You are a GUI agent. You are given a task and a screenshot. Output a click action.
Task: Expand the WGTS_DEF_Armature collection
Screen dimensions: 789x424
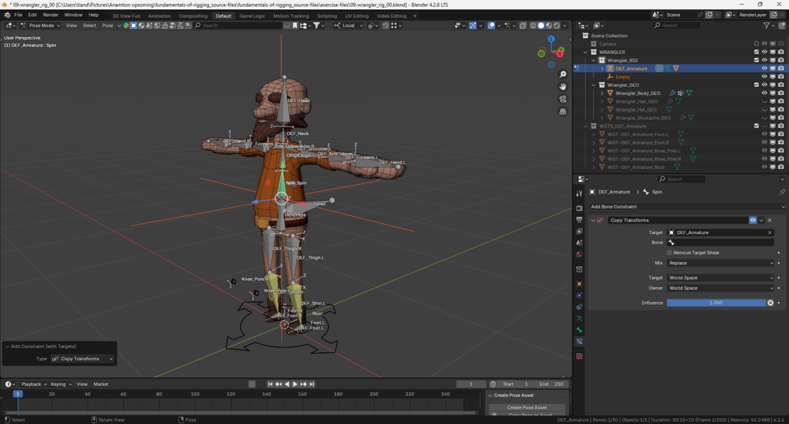[586, 126]
